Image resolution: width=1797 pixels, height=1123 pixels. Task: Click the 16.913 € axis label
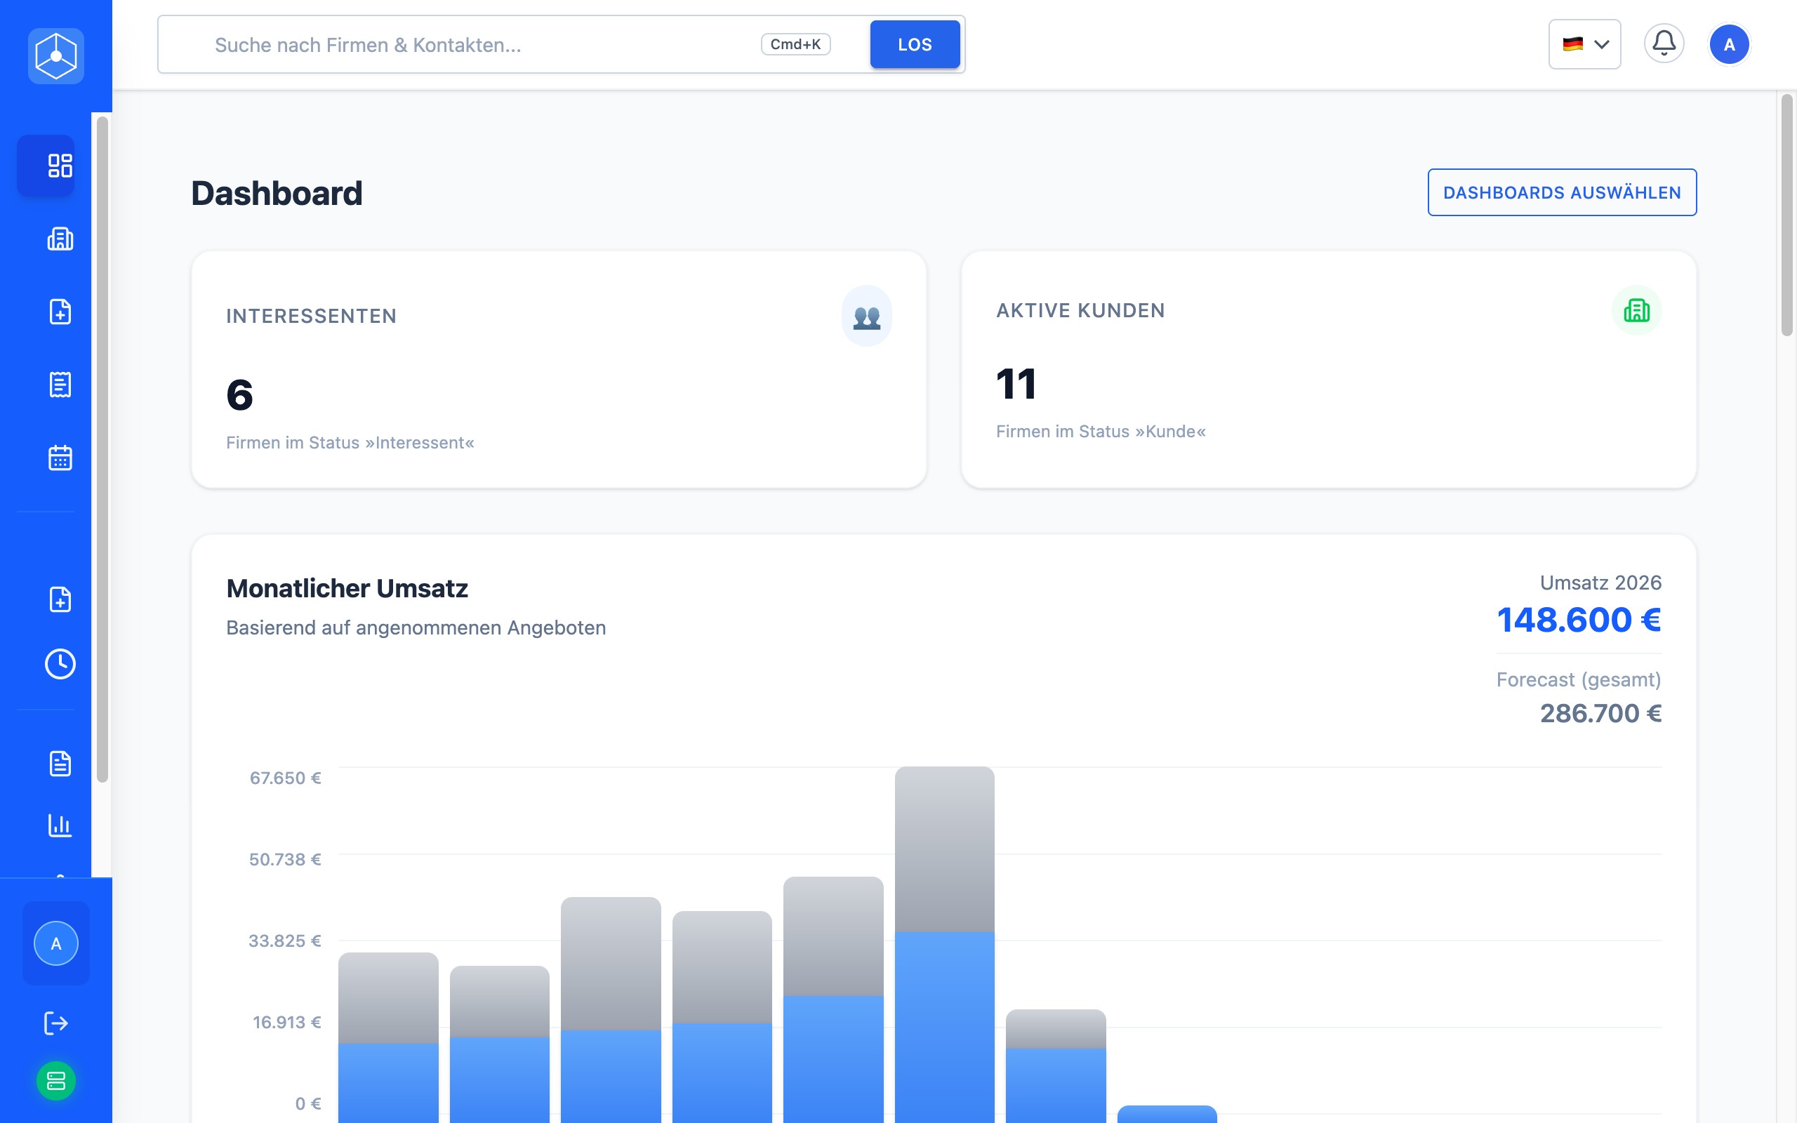286,1022
